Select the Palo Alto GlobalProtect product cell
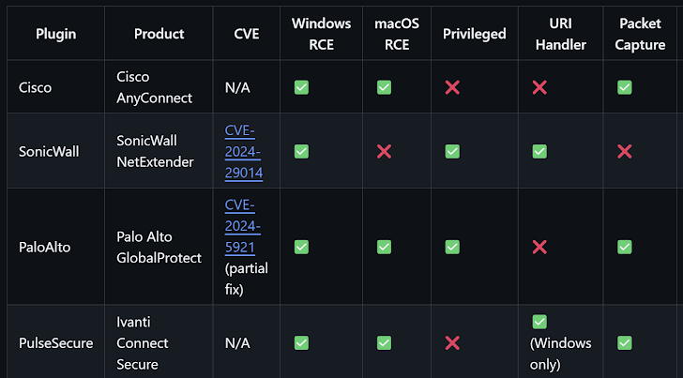 [159, 247]
